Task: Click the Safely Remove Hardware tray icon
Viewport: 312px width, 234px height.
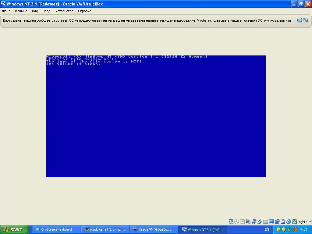Action: (x=289, y=229)
